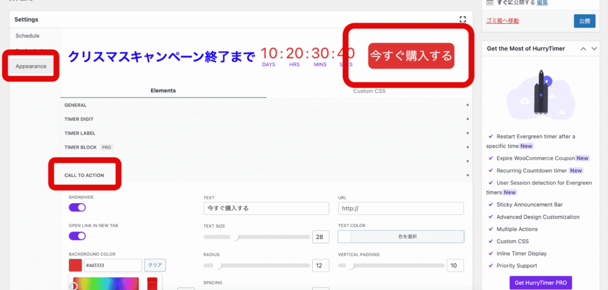Image resolution: width=608 pixels, height=290 pixels.
Task: Toggle the SHOW/HIDE switch
Action: pos(77,208)
